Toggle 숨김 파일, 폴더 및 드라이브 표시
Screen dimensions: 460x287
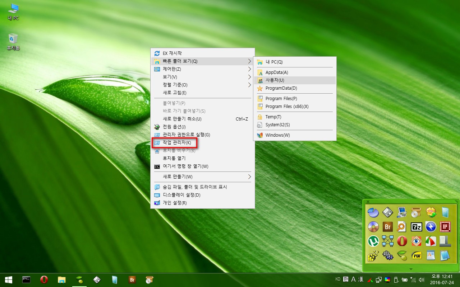[202, 187]
